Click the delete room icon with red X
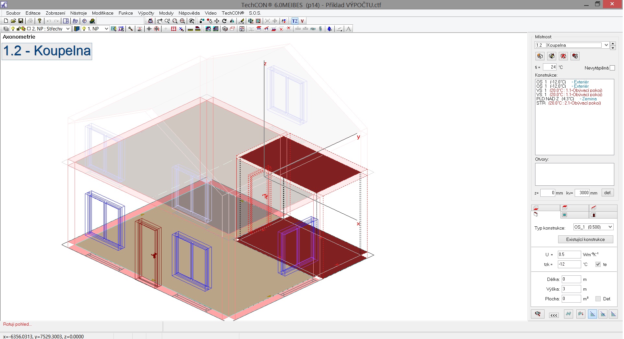This screenshot has height=339, width=624. coord(563,56)
